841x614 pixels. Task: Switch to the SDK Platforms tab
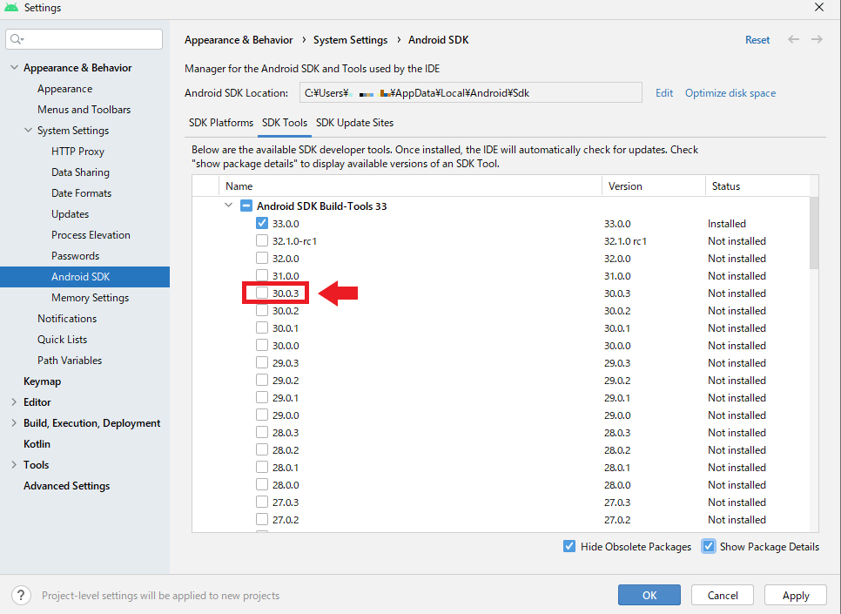tap(220, 123)
